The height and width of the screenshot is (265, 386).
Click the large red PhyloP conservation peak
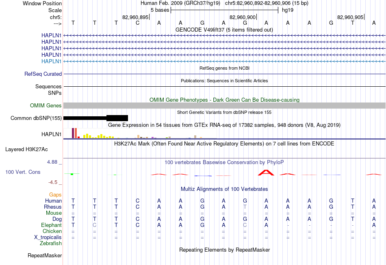pos(266,172)
